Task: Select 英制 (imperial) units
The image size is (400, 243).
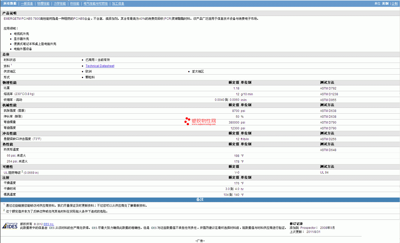Action: [x=385, y=4]
